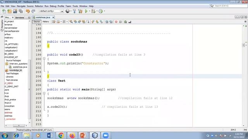248x139 pixels.
Task: Open the Debug menu
Action: coord(53,6)
